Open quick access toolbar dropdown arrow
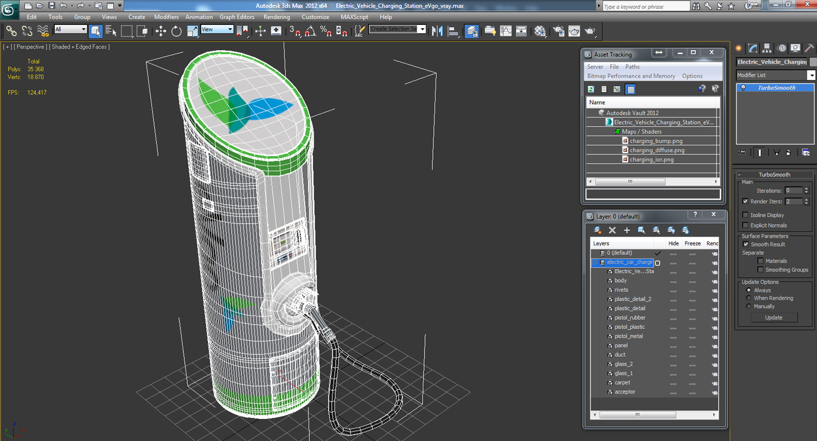817x441 pixels. pyautogui.click(x=120, y=6)
